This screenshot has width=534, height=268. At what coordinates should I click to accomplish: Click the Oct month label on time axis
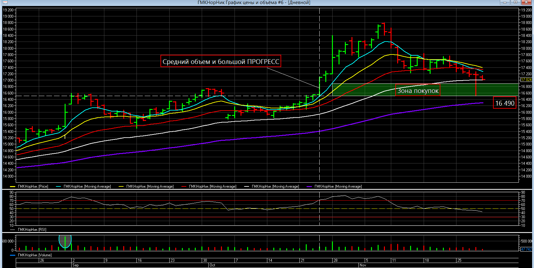click(x=212, y=265)
